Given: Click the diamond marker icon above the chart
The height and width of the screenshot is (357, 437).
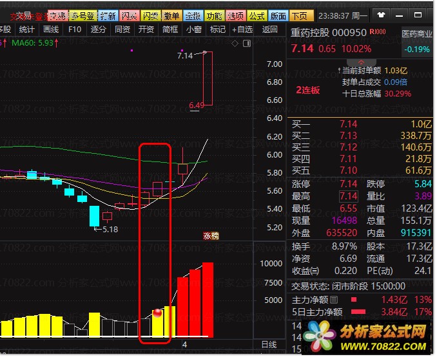Looking at the screenshot, I should [x=235, y=43].
